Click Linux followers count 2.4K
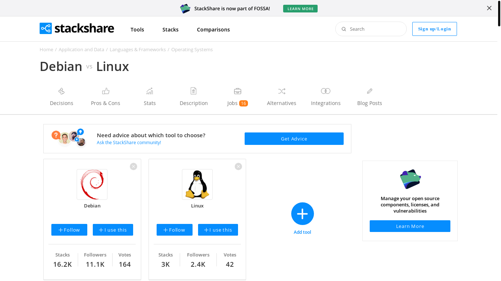 point(198,264)
